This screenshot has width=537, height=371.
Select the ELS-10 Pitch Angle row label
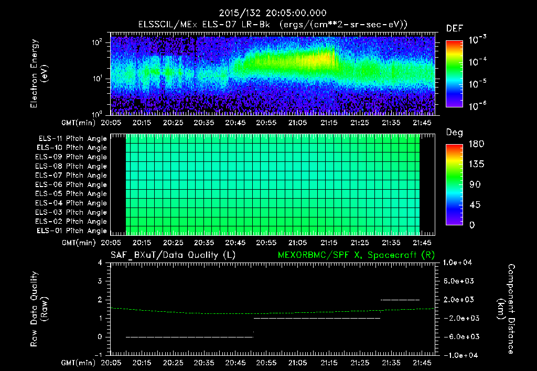coord(72,148)
